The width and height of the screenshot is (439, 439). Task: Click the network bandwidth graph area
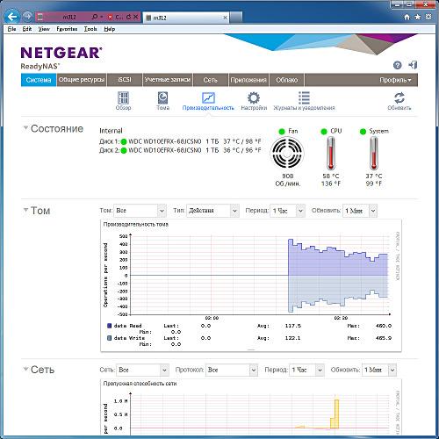pos(260,414)
